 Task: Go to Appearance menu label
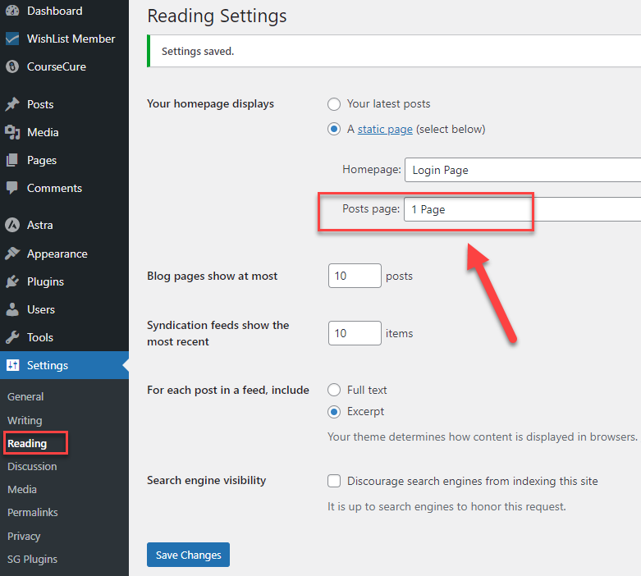point(57,254)
